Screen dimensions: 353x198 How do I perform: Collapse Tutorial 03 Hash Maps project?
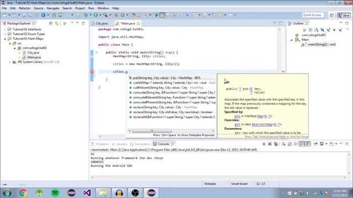tap(5, 39)
